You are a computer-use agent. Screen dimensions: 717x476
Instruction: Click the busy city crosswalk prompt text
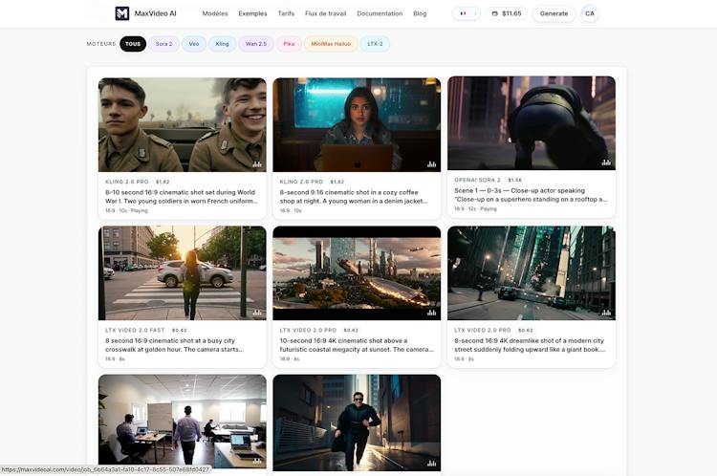(174, 345)
